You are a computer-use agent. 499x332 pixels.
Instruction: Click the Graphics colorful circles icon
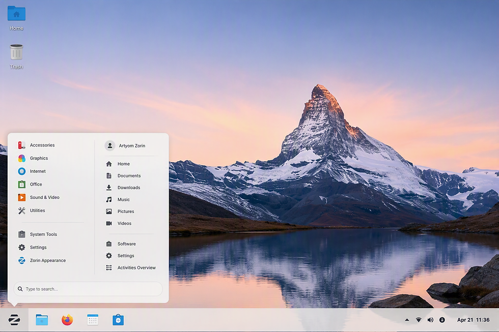(x=21, y=158)
